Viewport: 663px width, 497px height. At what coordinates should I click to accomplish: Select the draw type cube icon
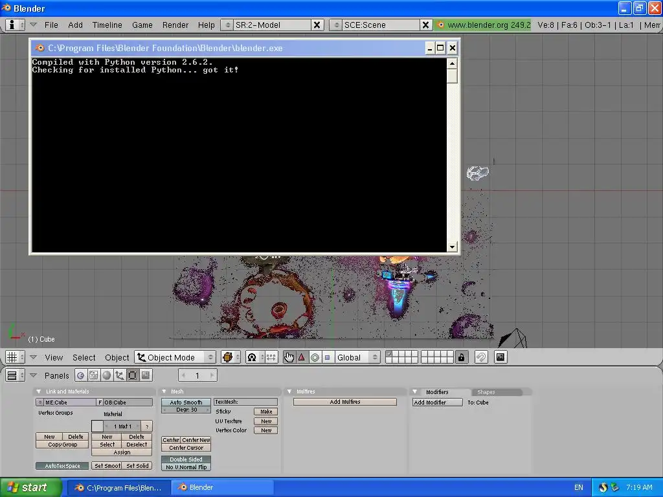click(230, 357)
